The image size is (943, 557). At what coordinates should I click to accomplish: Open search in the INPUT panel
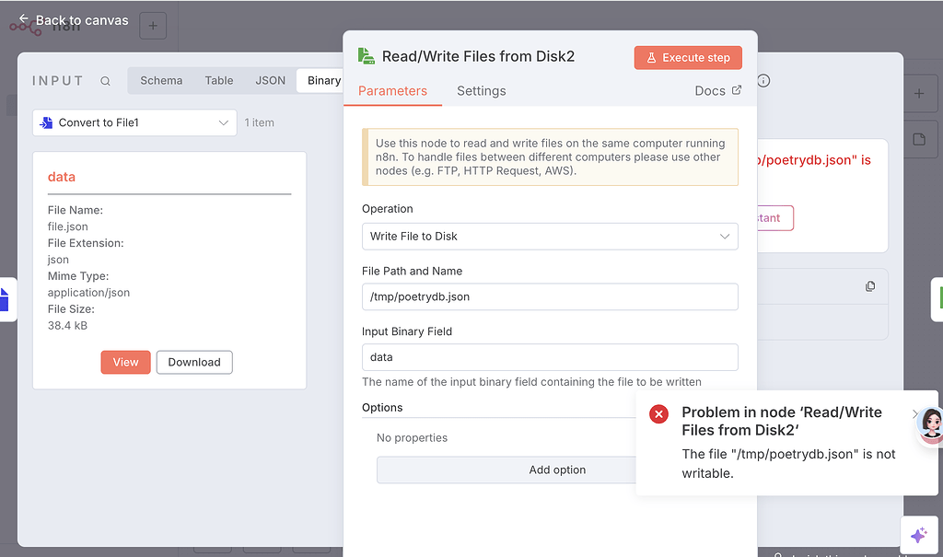105,81
